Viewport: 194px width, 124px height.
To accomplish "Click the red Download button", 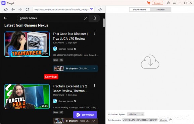I will 51,77.
